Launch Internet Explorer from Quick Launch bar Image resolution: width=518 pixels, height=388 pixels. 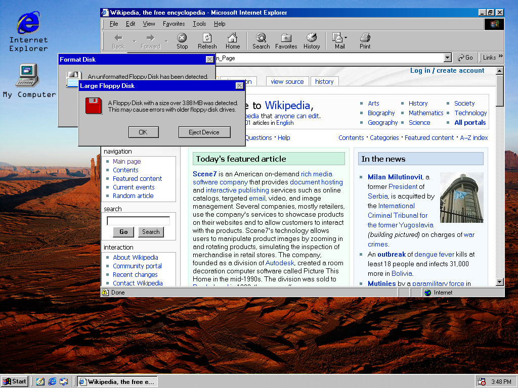click(x=52, y=381)
